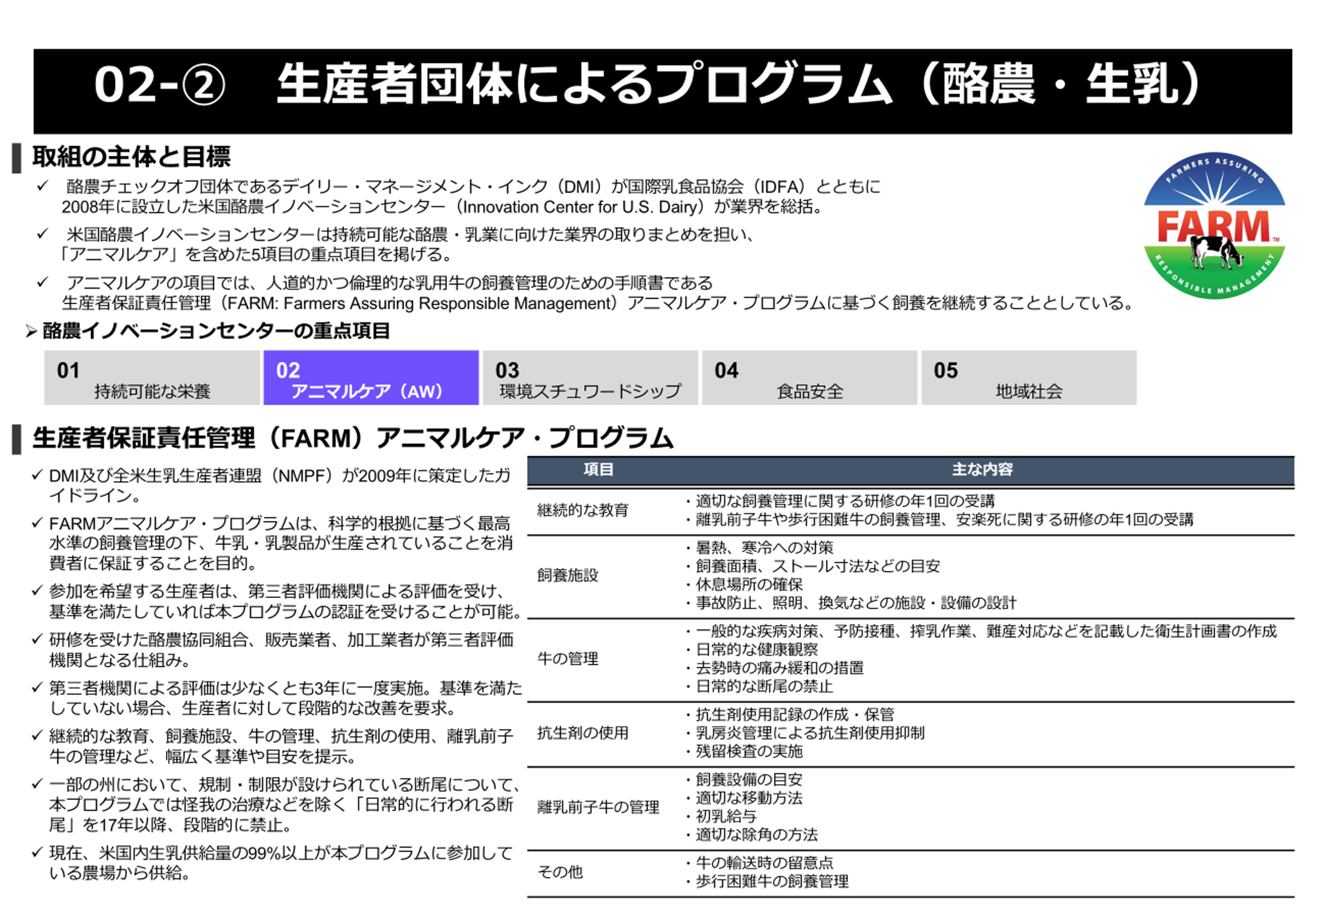
Task: Click the FARM program logo
Action: (1214, 225)
